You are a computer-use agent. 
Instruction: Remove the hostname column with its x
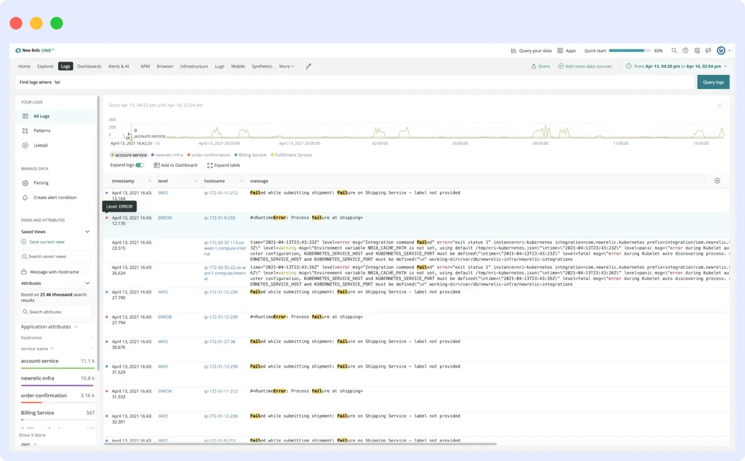click(x=241, y=181)
